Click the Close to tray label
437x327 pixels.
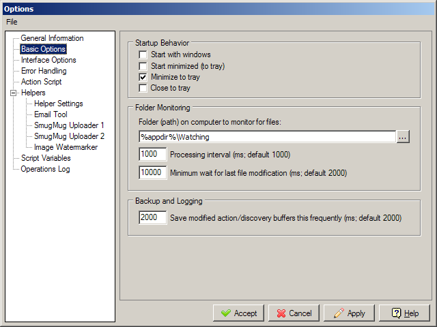pyautogui.click(x=170, y=88)
